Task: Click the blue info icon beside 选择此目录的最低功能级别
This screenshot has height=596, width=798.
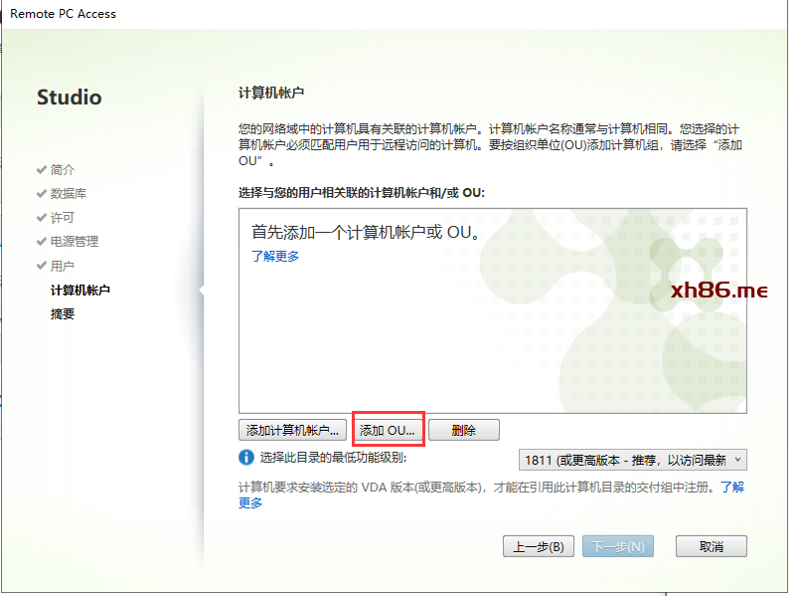Action: (246, 458)
